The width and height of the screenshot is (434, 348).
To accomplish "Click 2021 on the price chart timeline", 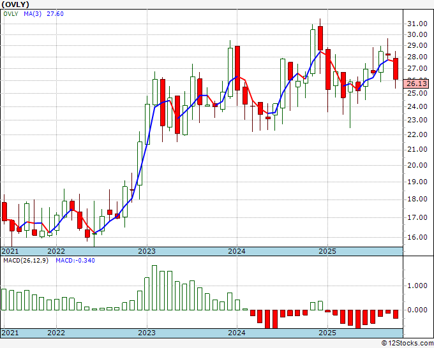I will tap(10, 251).
